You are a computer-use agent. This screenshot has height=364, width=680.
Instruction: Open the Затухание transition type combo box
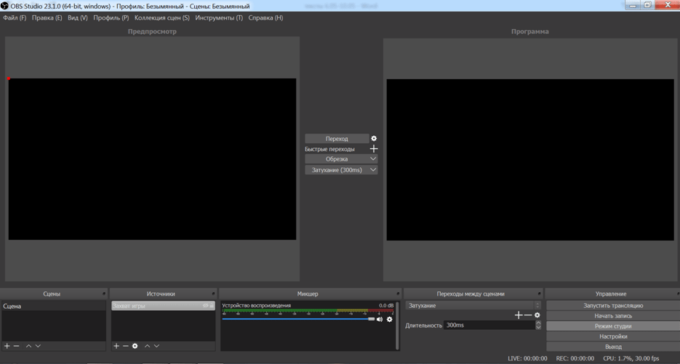(473, 306)
